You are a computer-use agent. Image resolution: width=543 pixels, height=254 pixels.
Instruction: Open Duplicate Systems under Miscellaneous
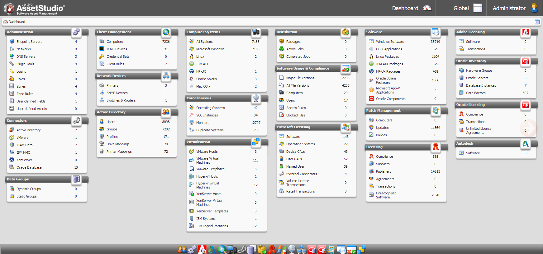pyautogui.click(x=210, y=130)
